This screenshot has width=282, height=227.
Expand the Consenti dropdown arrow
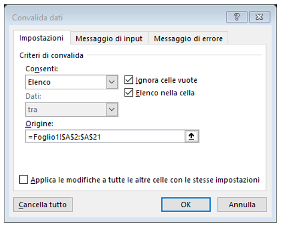point(112,82)
